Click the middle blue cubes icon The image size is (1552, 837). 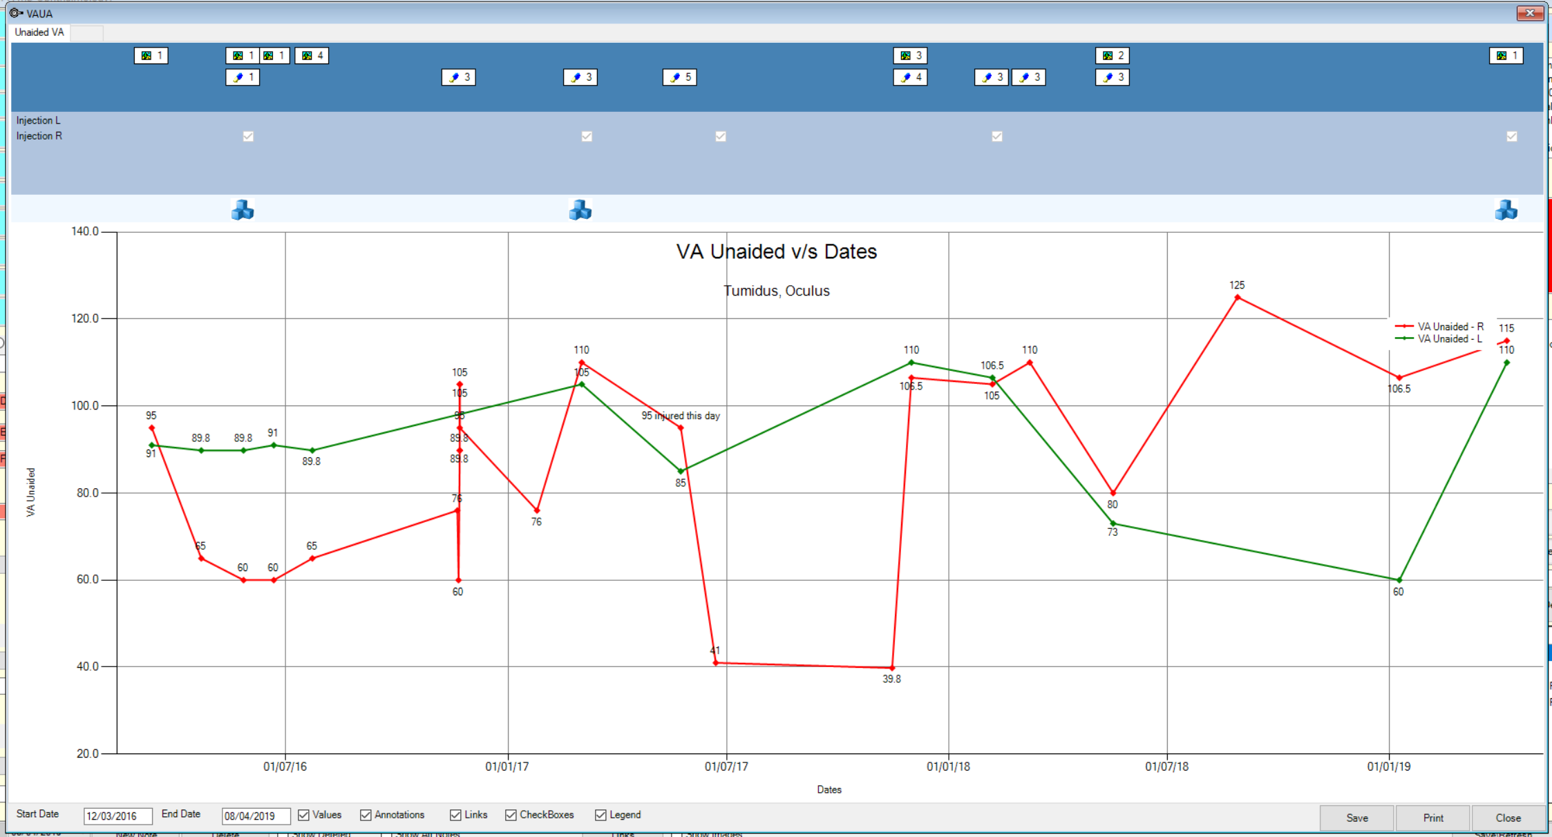pyautogui.click(x=580, y=210)
